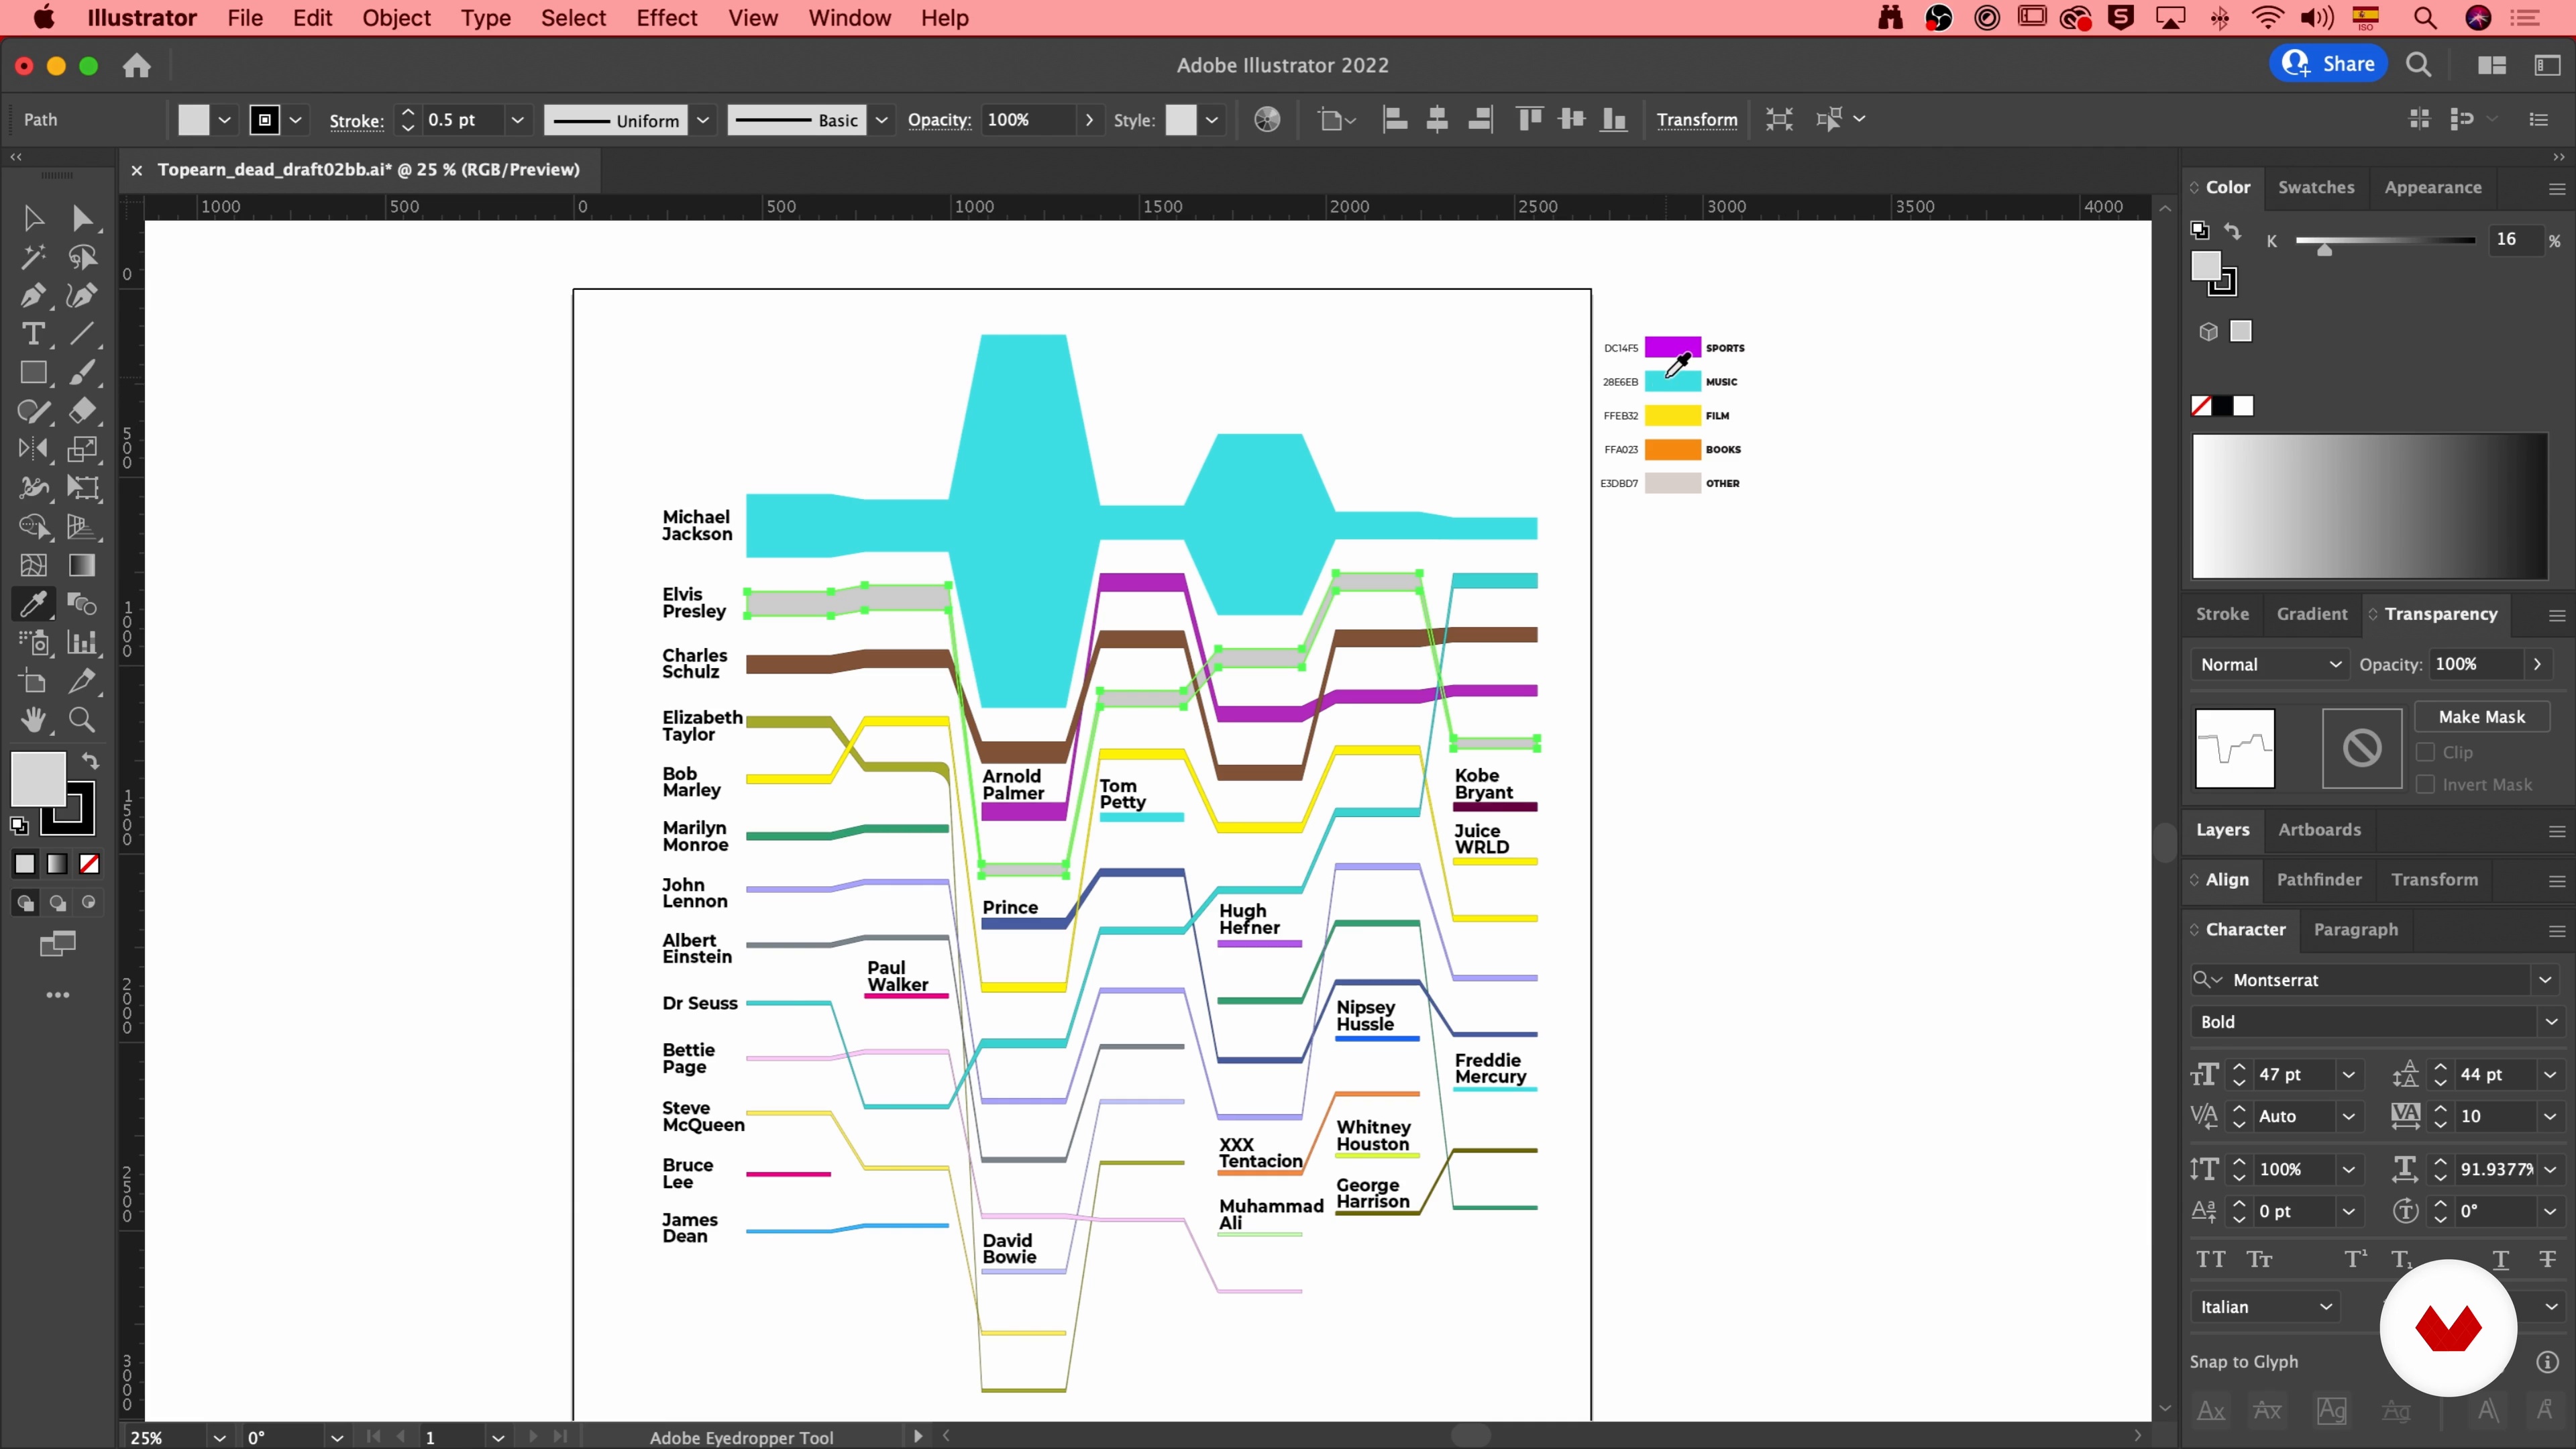
Task: Toggle Small Caps text style
Action: point(2259,1260)
